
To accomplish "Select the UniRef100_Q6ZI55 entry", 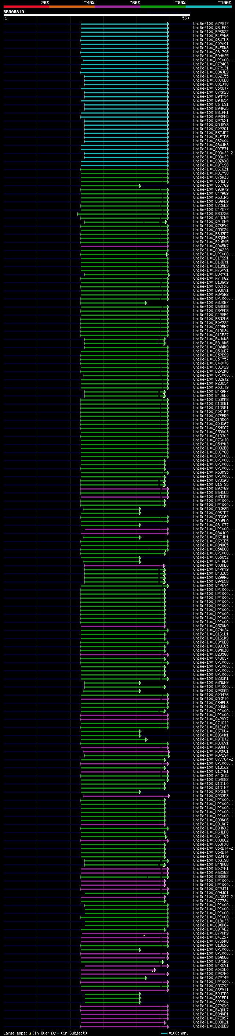I will (210, 76).
